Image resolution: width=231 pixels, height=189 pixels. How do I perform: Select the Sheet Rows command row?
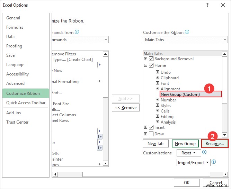(x=77, y=120)
